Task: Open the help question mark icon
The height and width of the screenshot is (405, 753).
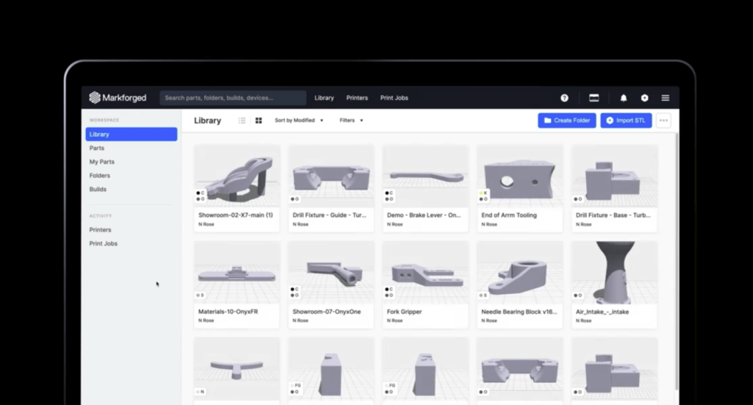Action: pos(564,98)
